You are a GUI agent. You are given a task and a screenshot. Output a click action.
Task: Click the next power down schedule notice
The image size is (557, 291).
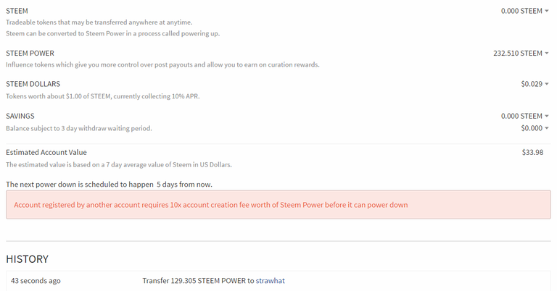coord(109,184)
